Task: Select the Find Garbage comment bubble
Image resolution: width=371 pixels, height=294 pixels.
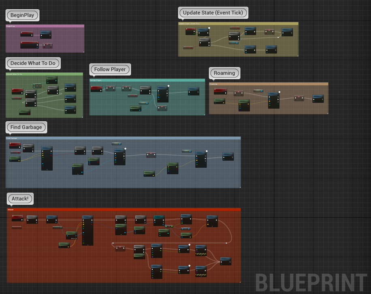Action: 26,127
